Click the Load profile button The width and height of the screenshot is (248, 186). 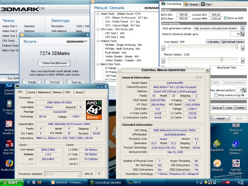click(x=229, y=108)
